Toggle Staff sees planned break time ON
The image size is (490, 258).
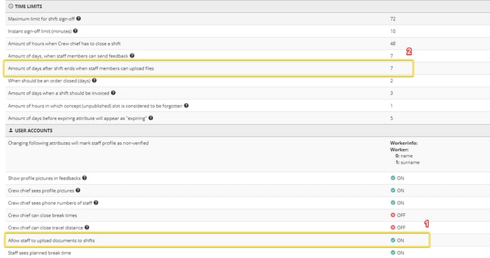tap(397, 253)
